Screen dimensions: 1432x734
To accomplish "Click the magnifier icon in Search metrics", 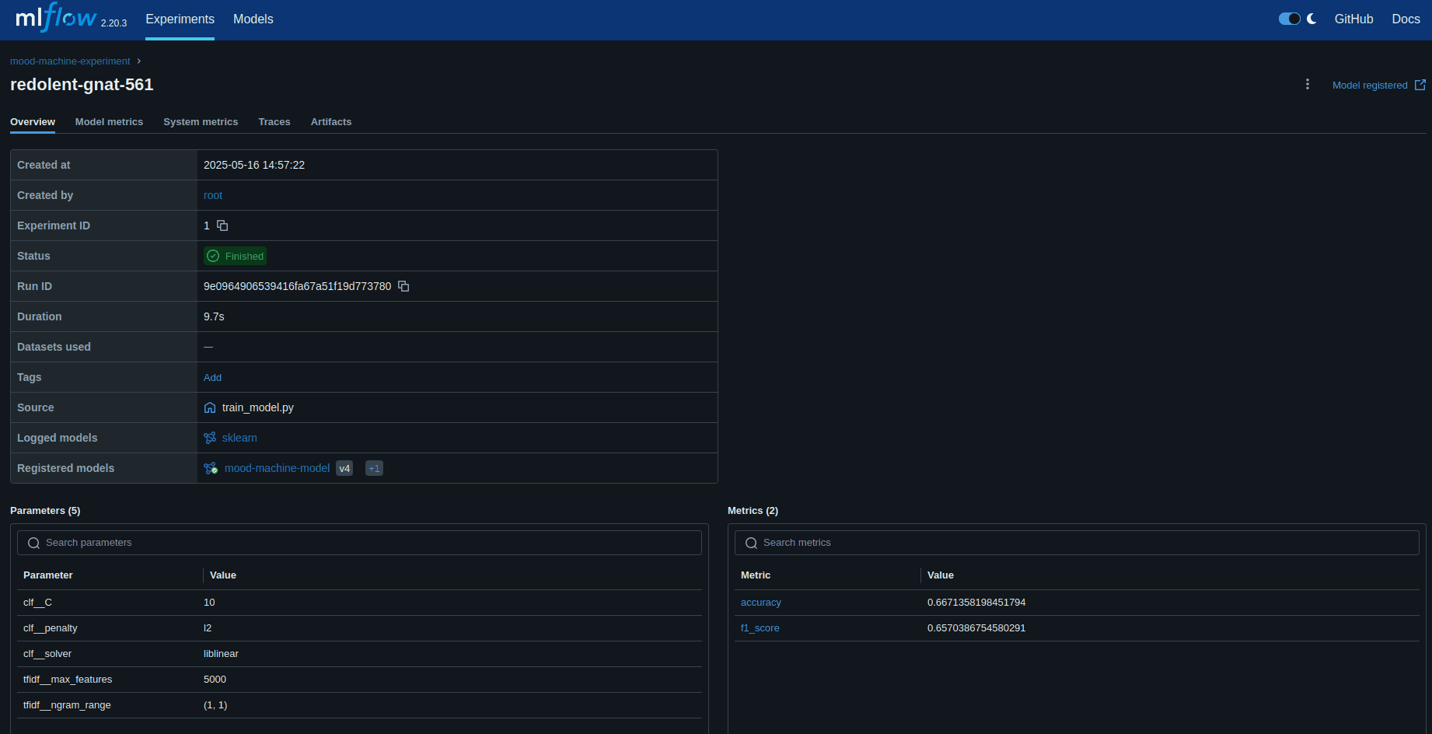I will pos(751,542).
